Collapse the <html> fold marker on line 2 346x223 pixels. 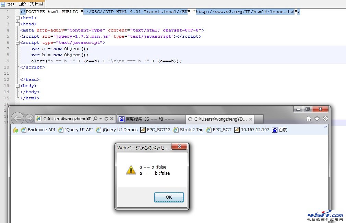click(17, 18)
